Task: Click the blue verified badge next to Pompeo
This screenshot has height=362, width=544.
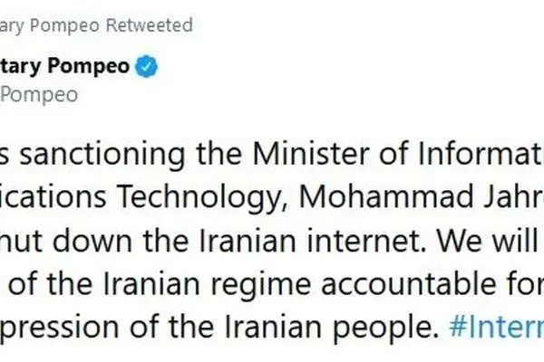Action: 146,66
